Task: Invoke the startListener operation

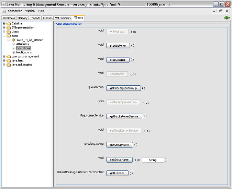Action: tap(118, 46)
